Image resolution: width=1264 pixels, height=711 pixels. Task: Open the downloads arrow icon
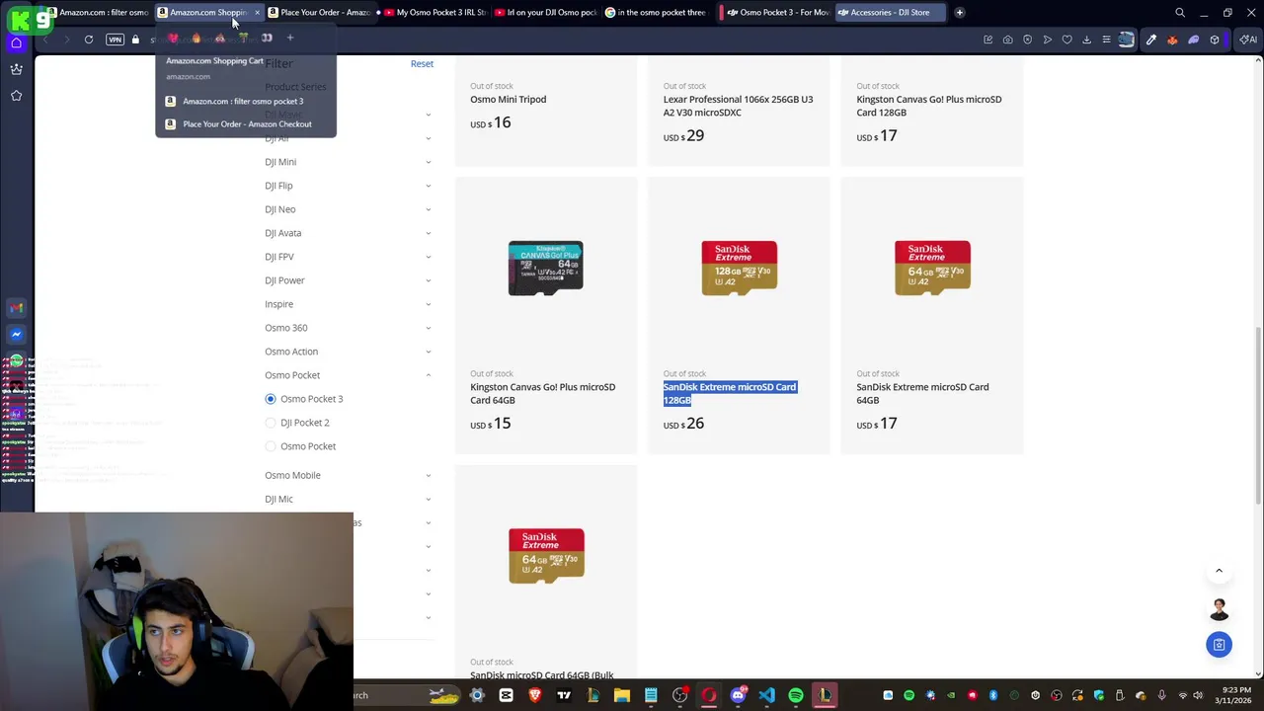tap(1087, 39)
